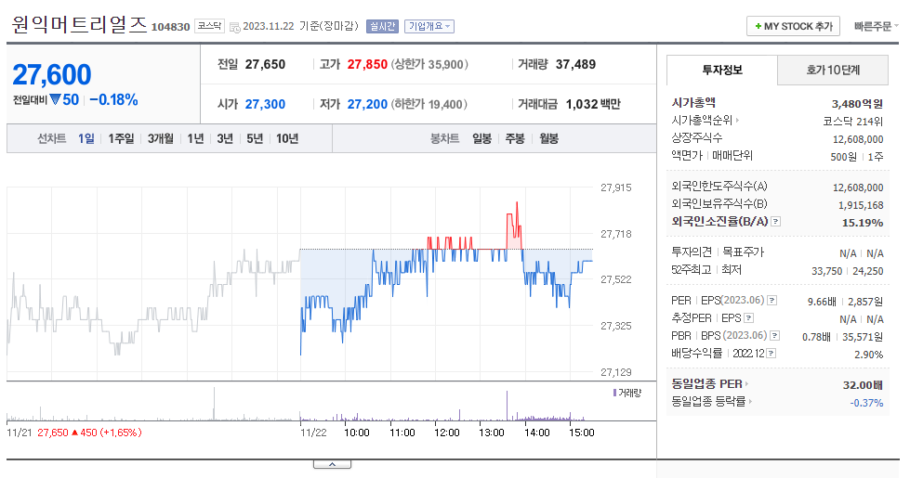Select the 3년 line chart period
The height and width of the screenshot is (478, 910).
(x=225, y=138)
